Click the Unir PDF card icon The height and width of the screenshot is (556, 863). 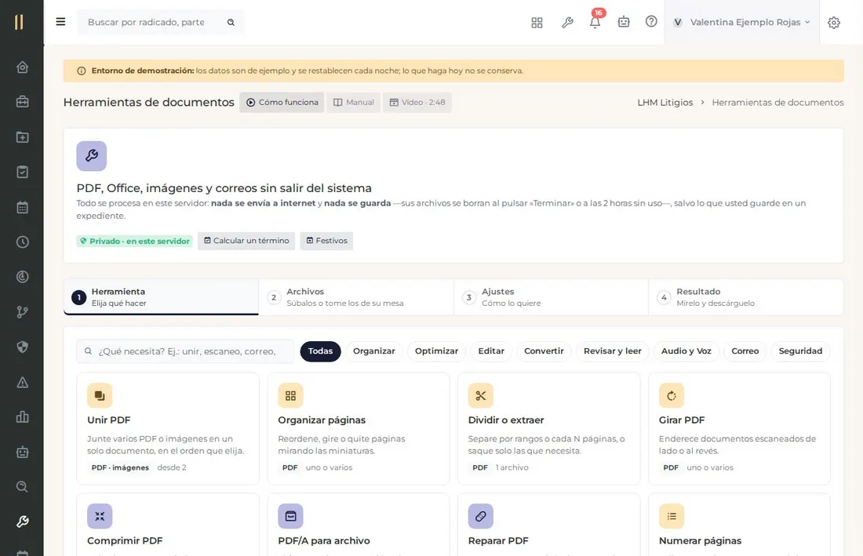tap(100, 395)
